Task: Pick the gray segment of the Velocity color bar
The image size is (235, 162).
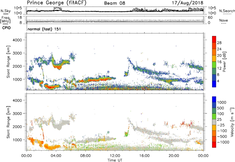Action: pyautogui.click(x=214, y=122)
